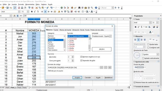Switch to the Fuente tab

56,30
